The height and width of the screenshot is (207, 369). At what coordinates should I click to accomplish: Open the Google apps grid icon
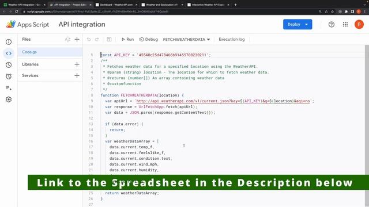[345, 24]
